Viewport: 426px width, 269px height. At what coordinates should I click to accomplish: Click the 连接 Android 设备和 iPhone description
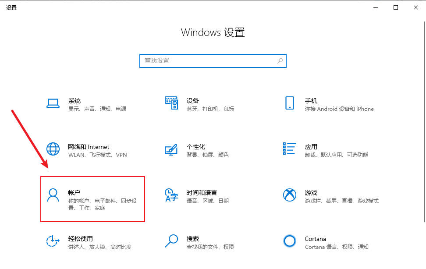pyautogui.click(x=339, y=109)
